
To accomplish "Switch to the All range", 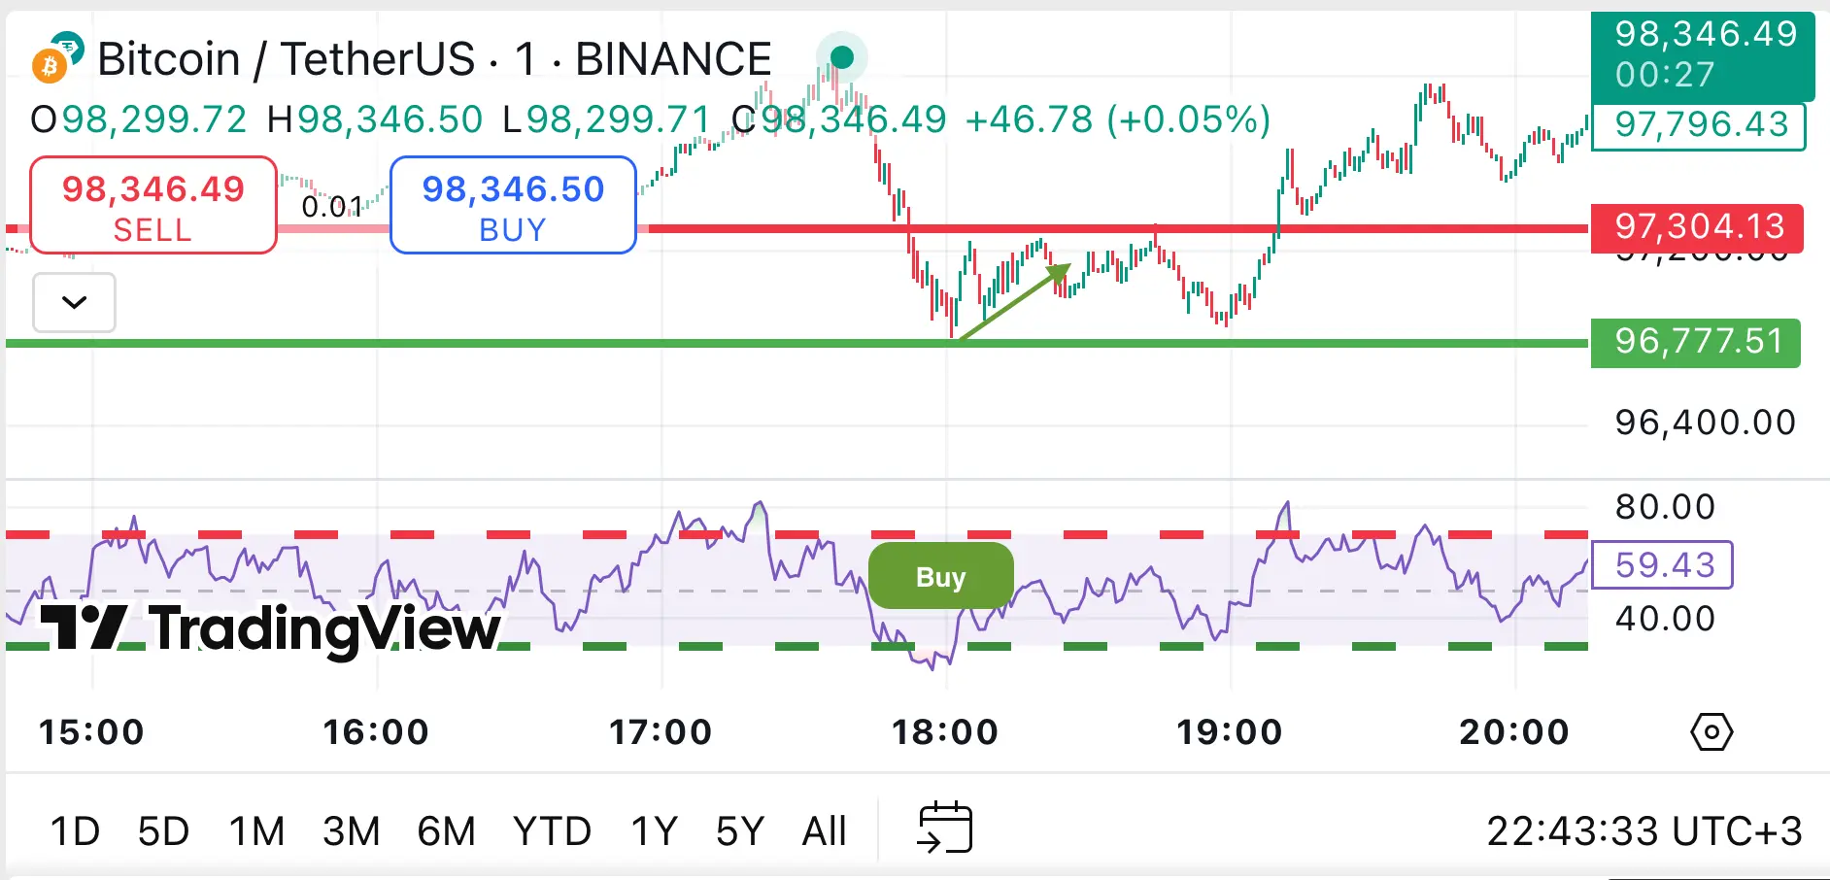I will click(825, 831).
